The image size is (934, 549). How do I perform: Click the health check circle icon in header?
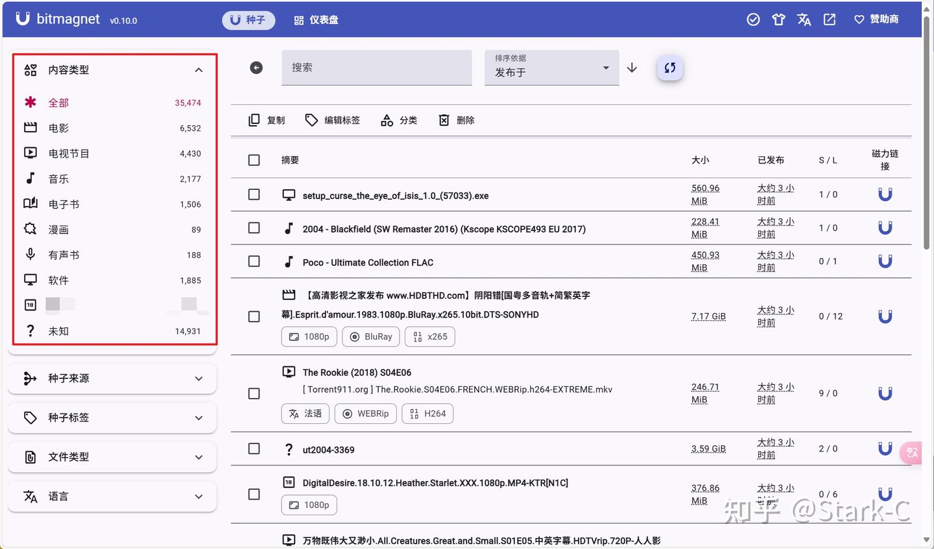pyautogui.click(x=753, y=19)
